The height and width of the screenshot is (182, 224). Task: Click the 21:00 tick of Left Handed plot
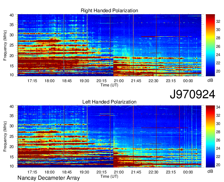coord(119,172)
